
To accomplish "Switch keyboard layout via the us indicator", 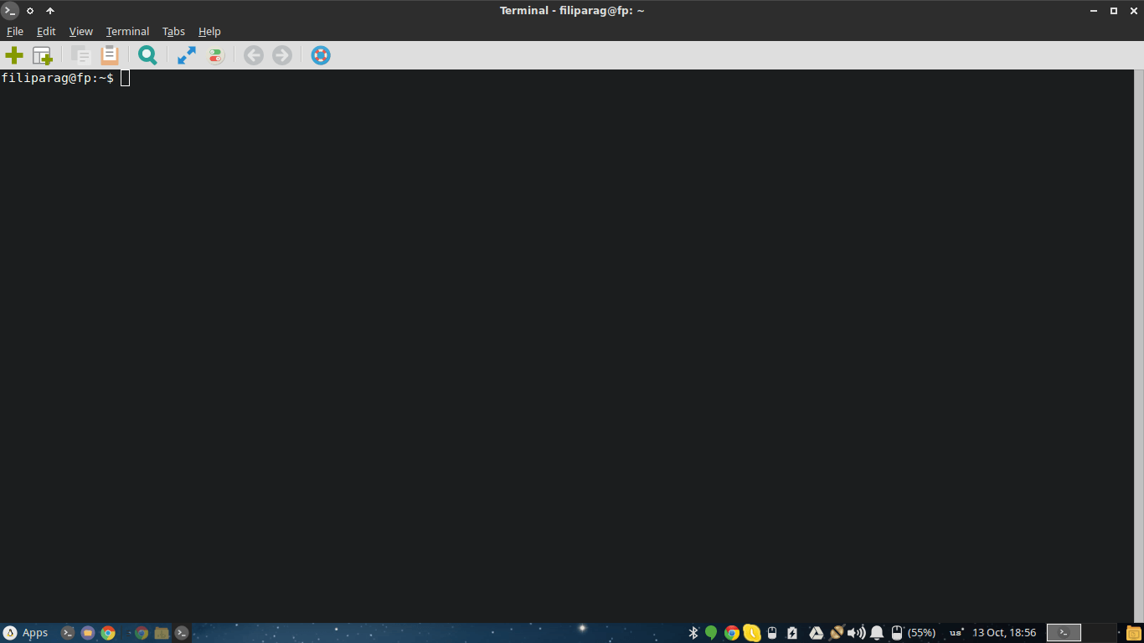I will pos(956,633).
